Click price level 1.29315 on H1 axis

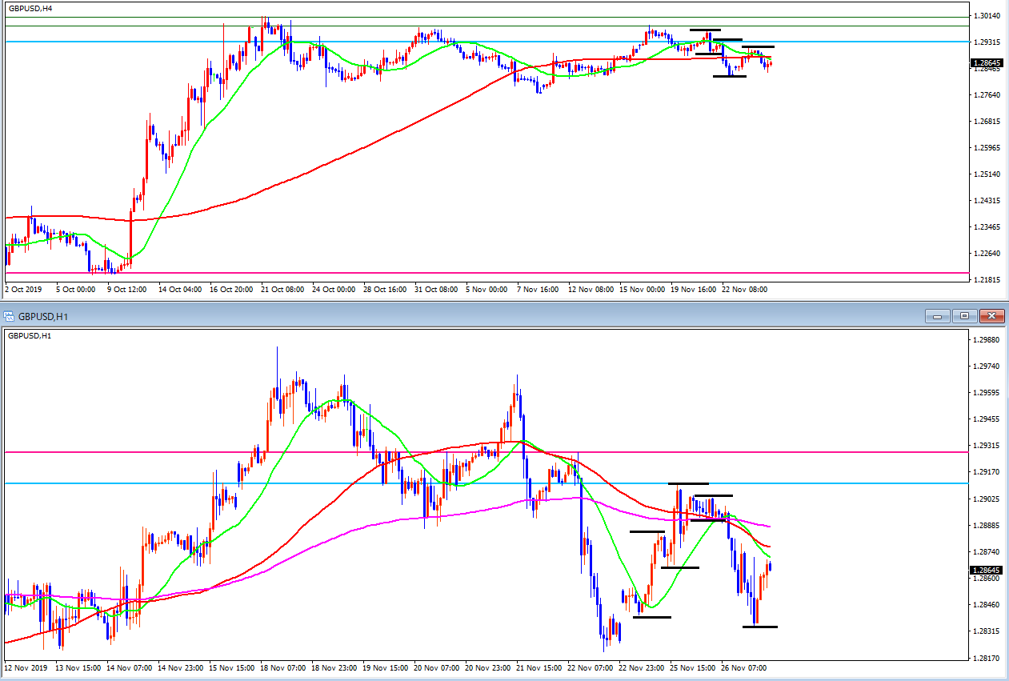[985, 445]
